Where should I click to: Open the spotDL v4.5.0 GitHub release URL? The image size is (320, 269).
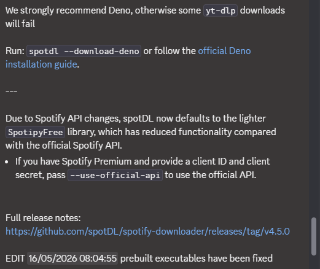pyautogui.click(x=147, y=232)
